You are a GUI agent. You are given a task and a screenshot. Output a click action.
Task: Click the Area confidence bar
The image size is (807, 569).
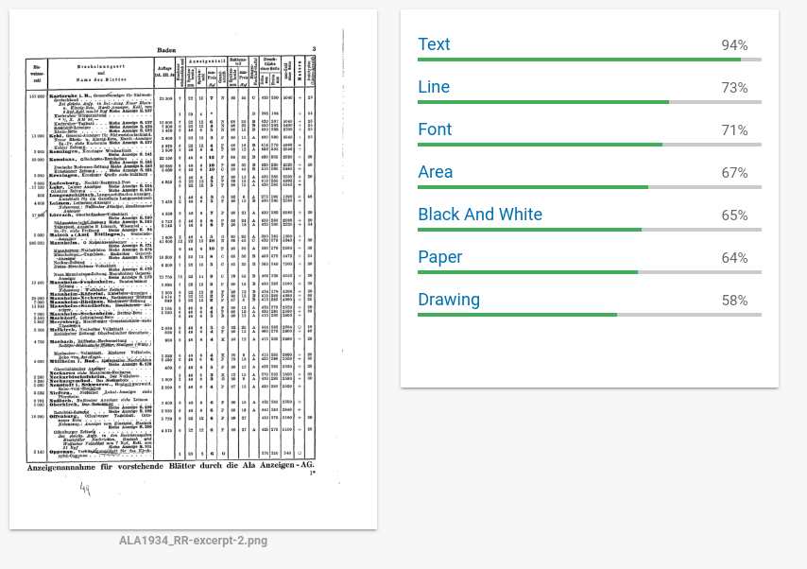590,187
